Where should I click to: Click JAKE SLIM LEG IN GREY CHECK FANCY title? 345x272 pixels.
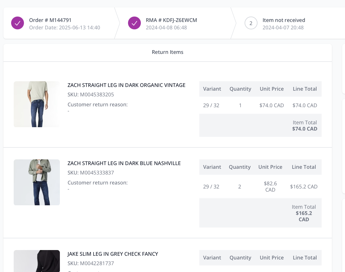113,254
